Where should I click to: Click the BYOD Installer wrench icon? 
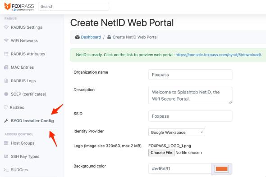pyautogui.click(x=6, y=121)
